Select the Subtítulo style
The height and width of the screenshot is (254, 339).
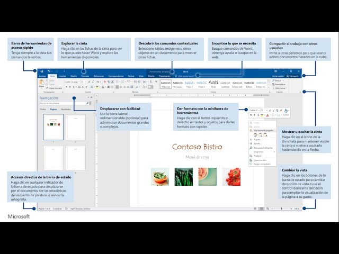point(225,84)
